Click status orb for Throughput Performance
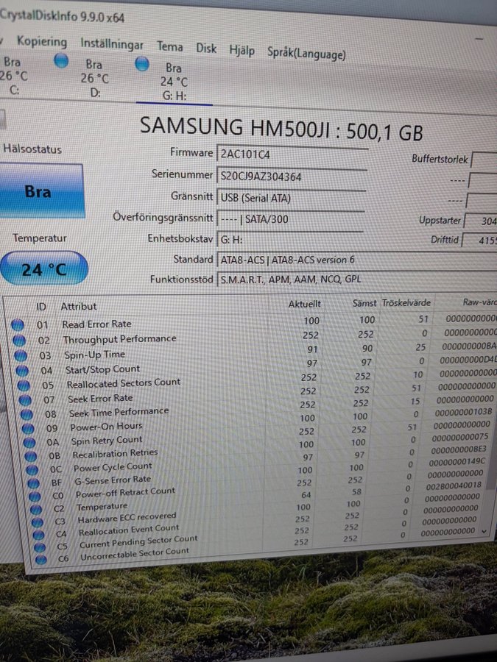 [x=19, y=340]
